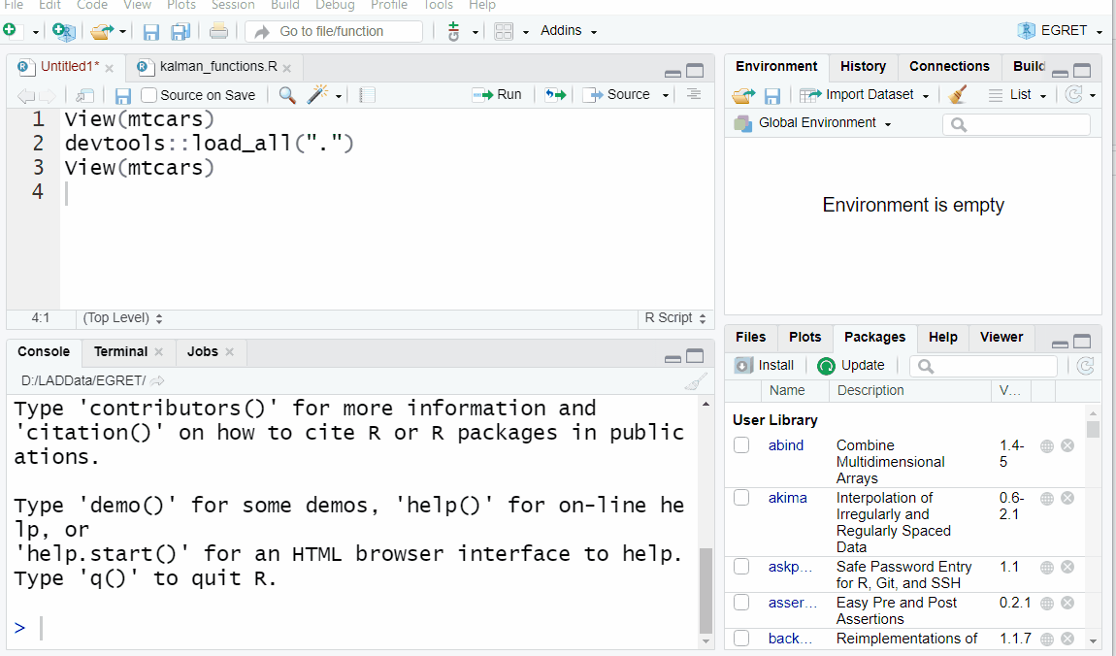The image size is (1116, 656).
Task: Click the Environment search field
Action: click(x=1016, y=124)
